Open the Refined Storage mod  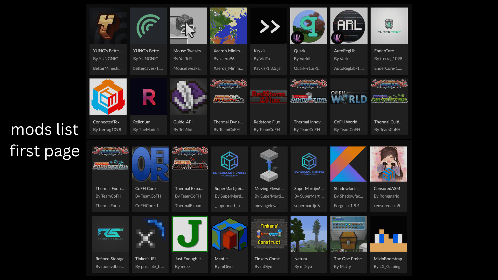pos(110,234)
